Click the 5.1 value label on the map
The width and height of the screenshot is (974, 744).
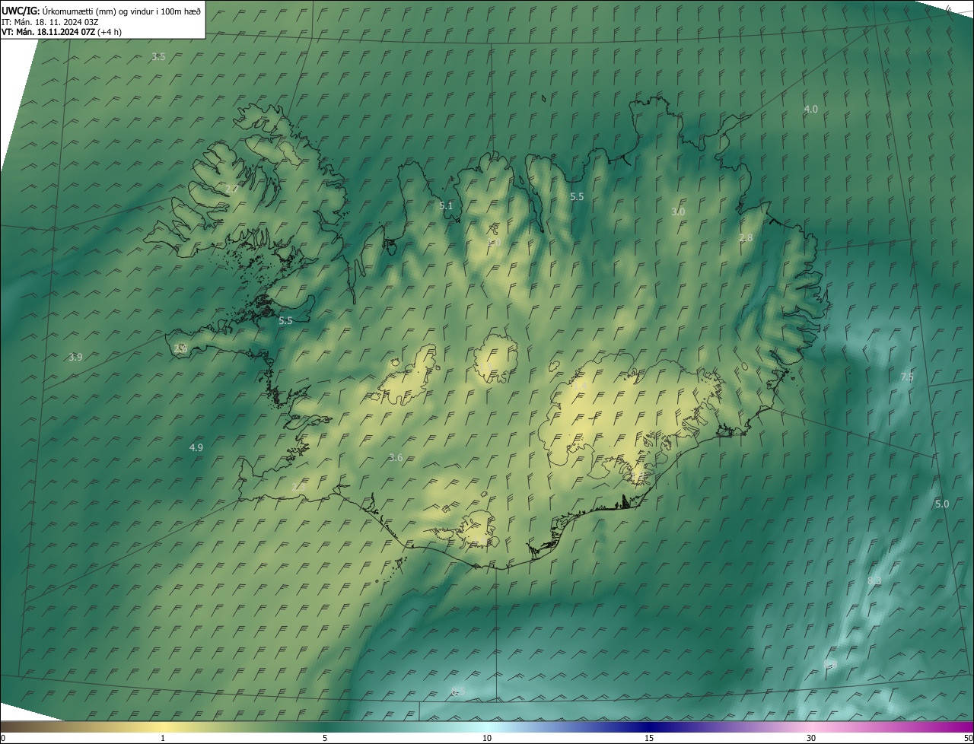point(446,206)
